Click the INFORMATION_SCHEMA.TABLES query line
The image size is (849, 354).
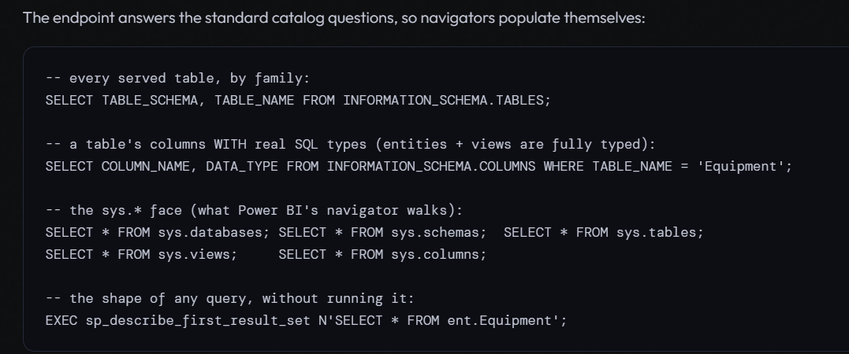coord(298,101)
